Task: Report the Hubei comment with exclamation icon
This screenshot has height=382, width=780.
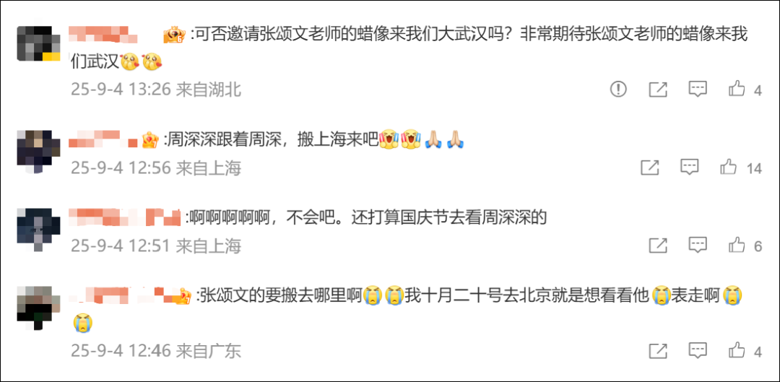Action: click(x=618, y=90)
